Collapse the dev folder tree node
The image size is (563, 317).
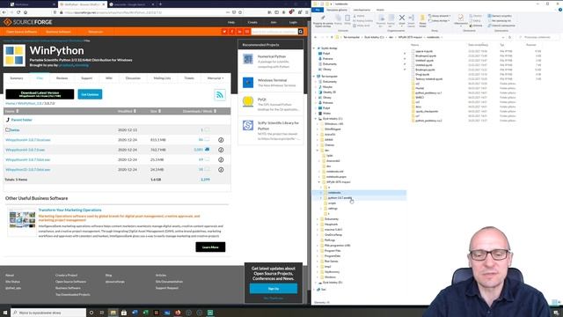[318, 151]
